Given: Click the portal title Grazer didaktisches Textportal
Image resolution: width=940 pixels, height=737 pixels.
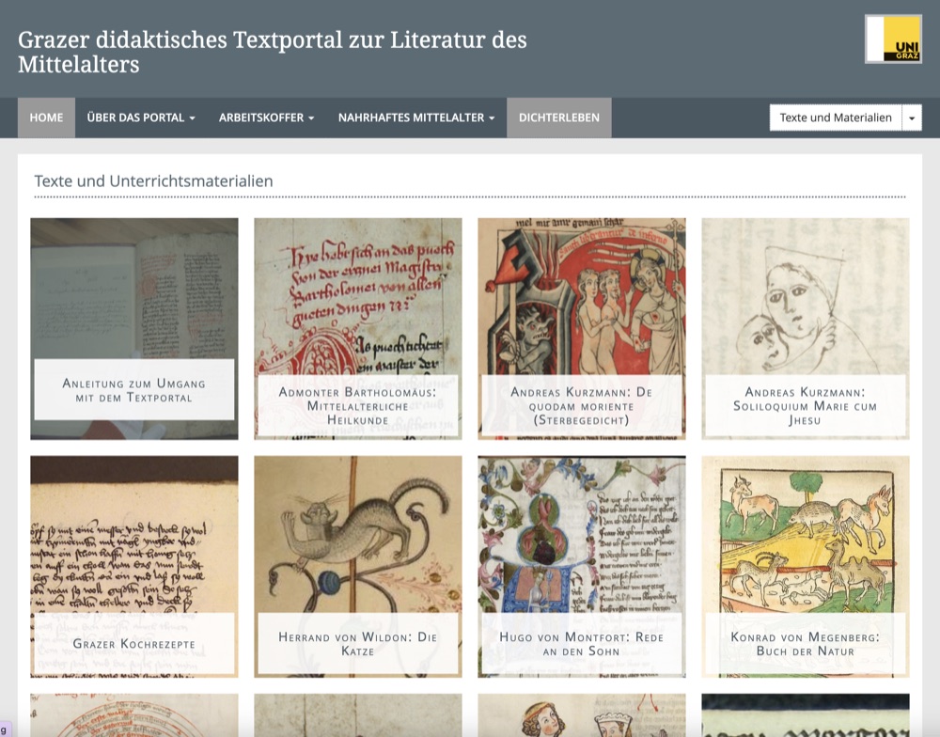Looking at the screenshot, I should coord(273,52).
